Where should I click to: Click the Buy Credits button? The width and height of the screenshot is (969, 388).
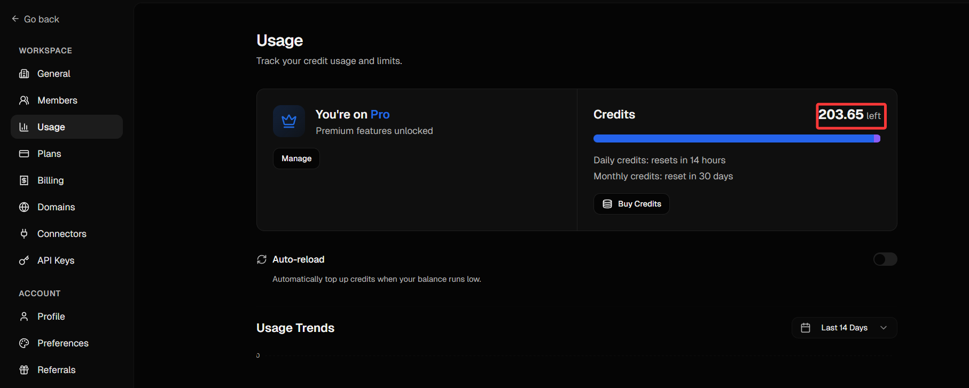click(x=631, y=204)
